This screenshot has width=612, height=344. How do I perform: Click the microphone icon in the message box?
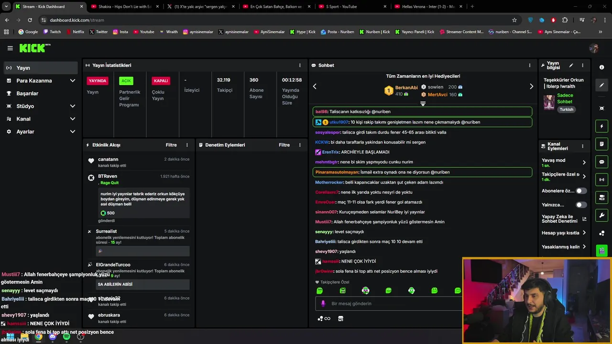point(323,303)
